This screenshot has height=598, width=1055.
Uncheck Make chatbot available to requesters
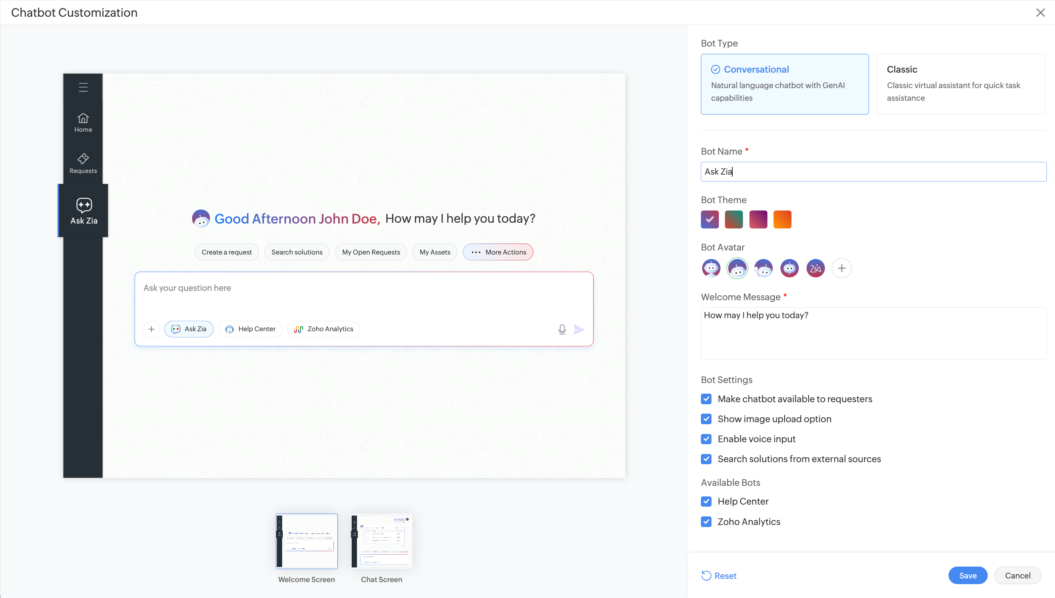[706, 399]
